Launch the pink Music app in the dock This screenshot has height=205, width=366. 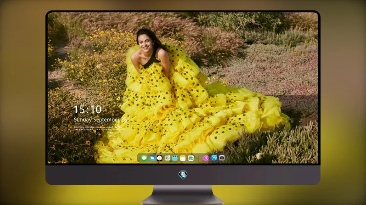tap(205, 158)
